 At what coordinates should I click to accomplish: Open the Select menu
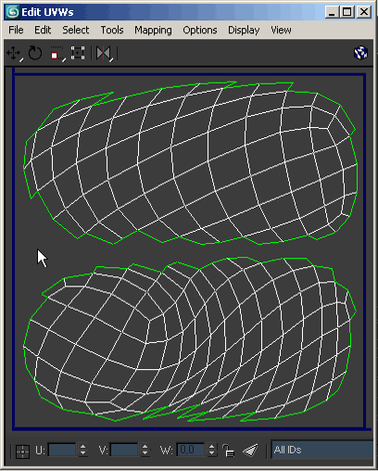point(75,30)
